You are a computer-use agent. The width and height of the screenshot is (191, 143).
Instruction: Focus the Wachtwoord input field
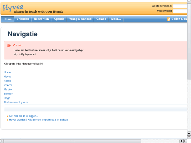(180, 11)
